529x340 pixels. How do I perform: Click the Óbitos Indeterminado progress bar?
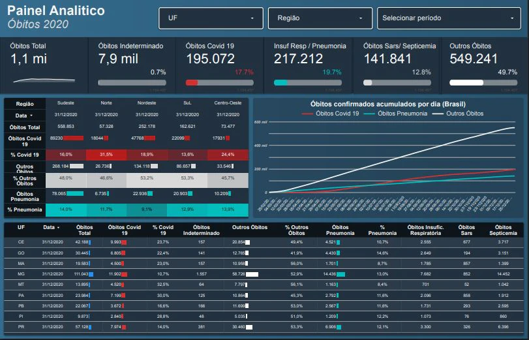click(x=132, y=82)
